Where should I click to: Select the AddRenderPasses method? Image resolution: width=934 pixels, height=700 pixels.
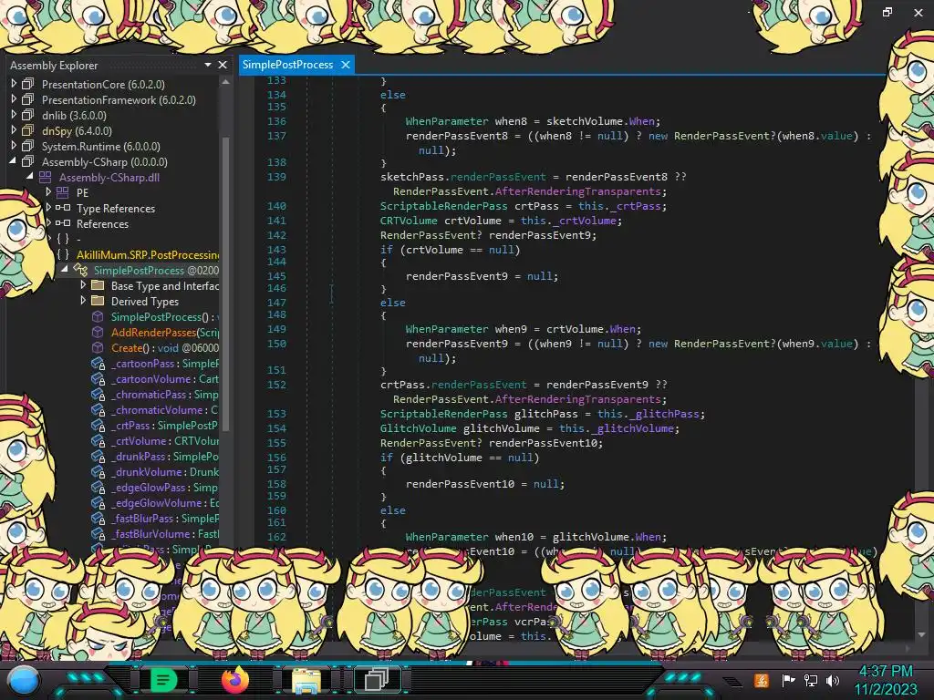pos(164,332)
